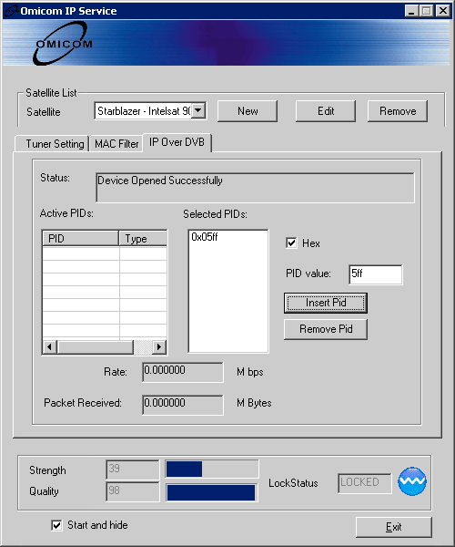
Task: Click the Edit satellite button
Action: pyautogui.click(x=326, y=111)
